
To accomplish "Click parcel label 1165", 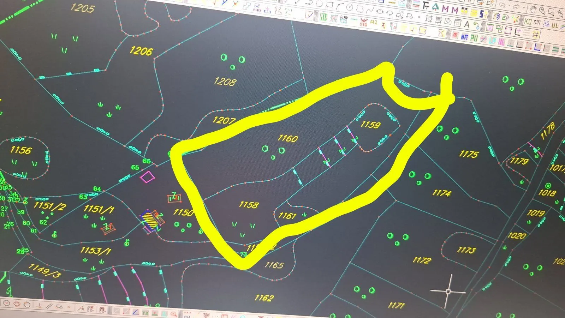I will click(x=274, y=265).
